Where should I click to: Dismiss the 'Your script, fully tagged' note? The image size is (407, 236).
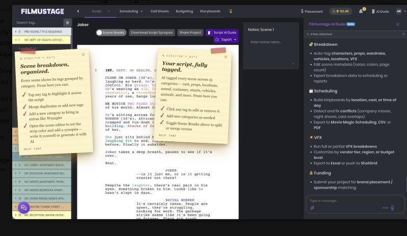click(225, 57)
